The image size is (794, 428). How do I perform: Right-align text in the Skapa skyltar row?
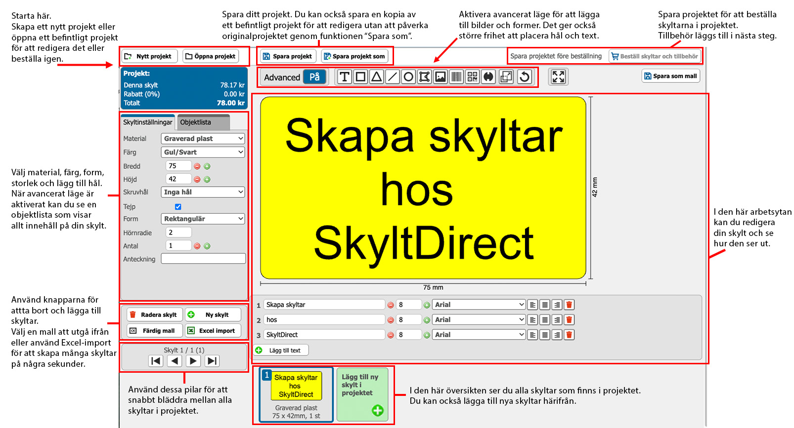(557, 305)
